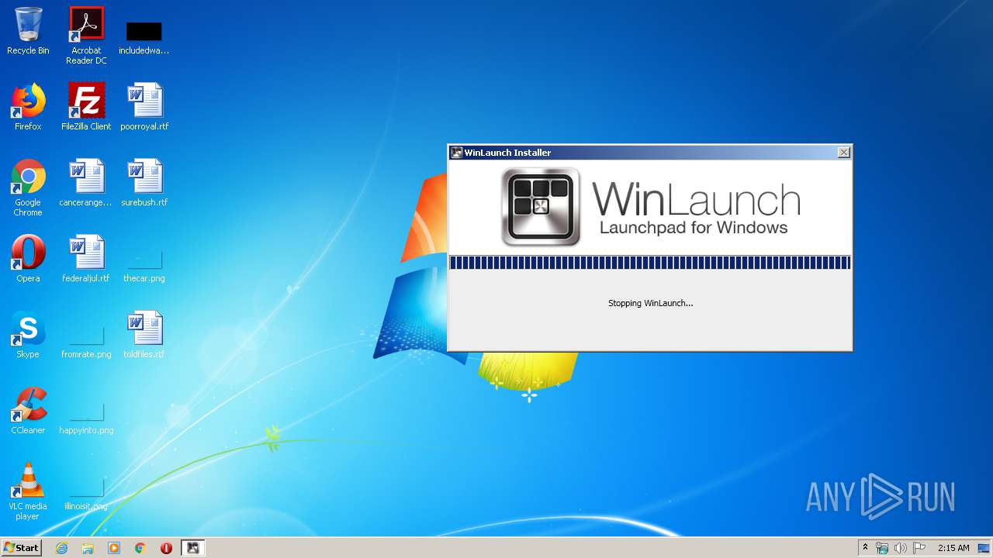Screen dimensions: 993x558
Task: Click the installer progress bar
Action: [650, 263]
